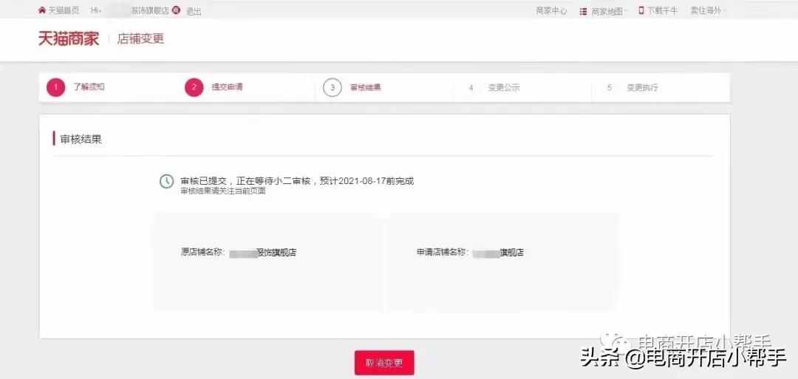This screenshot has height=379, width=798.
Task: Expand the 商家地图 dropdown
Action: click(609, 11)
